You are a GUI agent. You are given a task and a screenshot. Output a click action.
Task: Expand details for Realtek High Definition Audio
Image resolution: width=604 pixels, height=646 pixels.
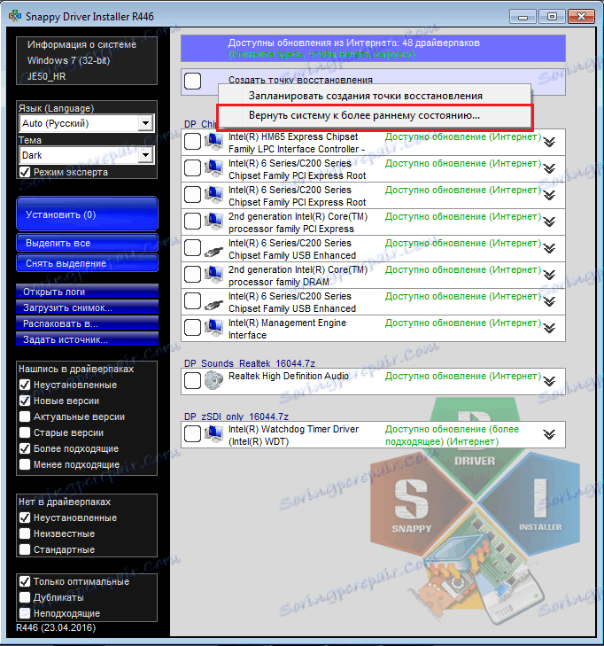(549, 382)
